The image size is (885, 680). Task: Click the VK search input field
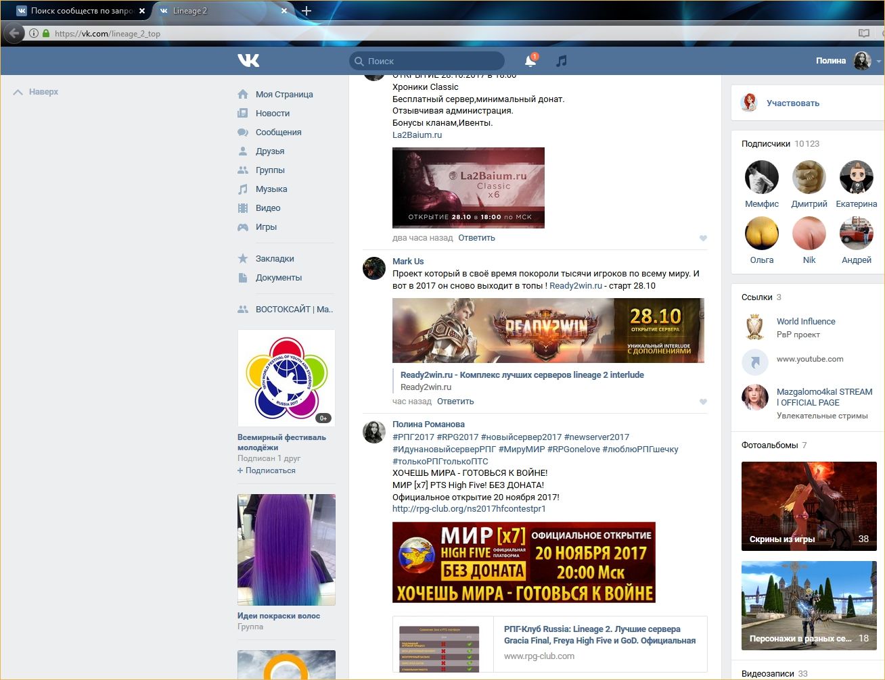point(427,61)
